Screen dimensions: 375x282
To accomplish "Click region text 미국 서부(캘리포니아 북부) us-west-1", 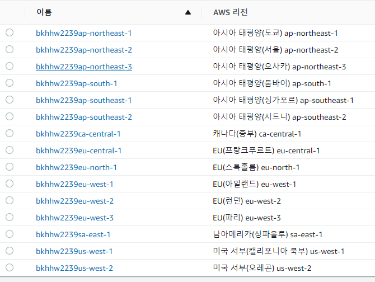I will click(x=279, y=251).
